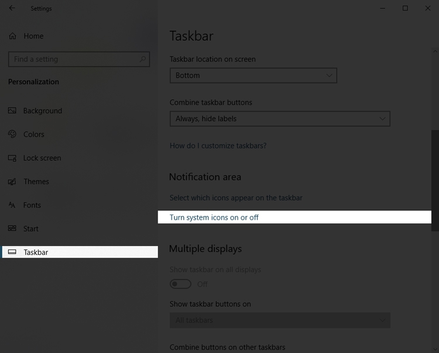The width and height of the screenshot is (439, 353).
Task: Go to Background settings
Action: [x=43, y=110]
